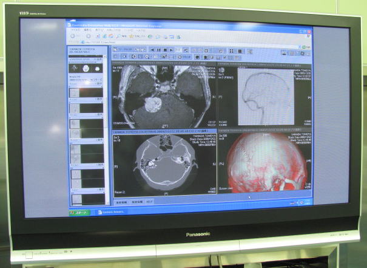Click the HELP tab below the viewer

coord(149,201)
